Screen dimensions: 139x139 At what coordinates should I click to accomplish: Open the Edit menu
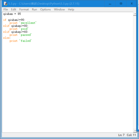point(14,9)
